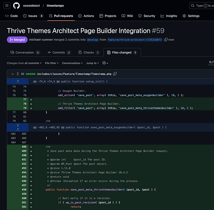
Task: Go to the scoredetect owner page
Action: coord(32,6)
